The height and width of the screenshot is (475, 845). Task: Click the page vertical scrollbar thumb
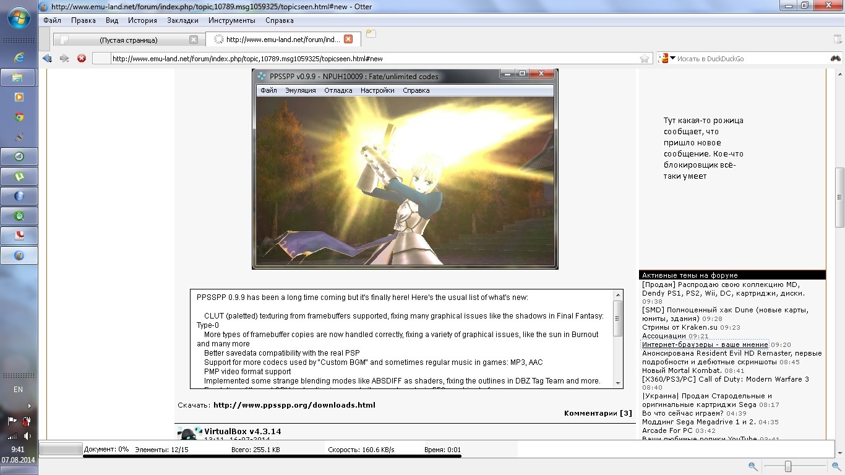[839, 197]
